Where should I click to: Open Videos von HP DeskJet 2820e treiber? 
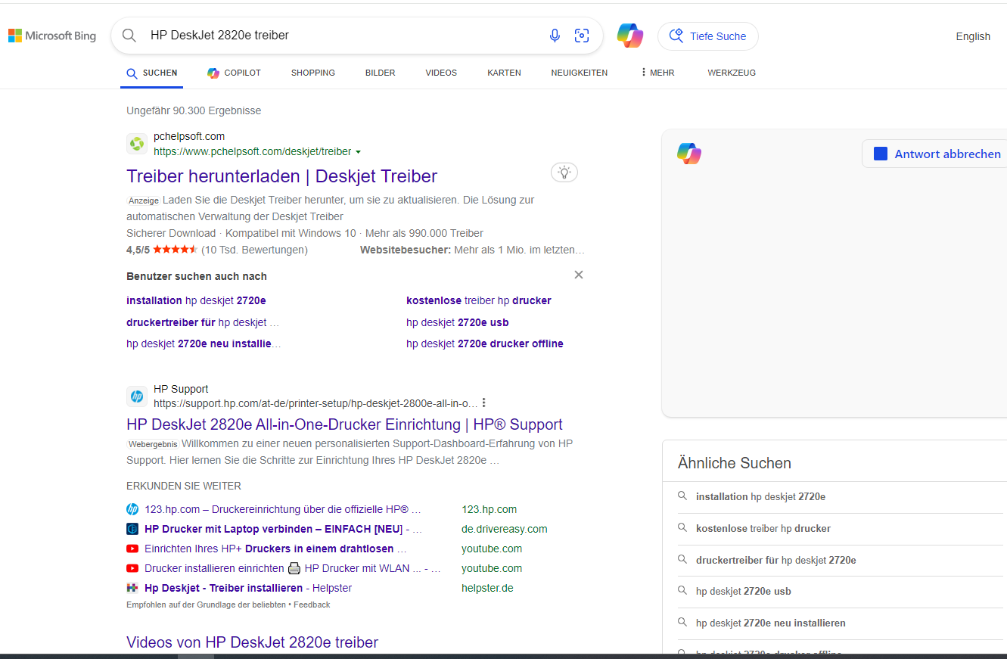(252, 642)
